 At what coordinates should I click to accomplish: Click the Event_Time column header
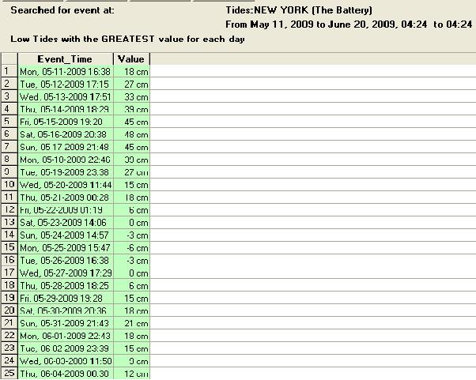pyautogui.click(x=65, y=59)
